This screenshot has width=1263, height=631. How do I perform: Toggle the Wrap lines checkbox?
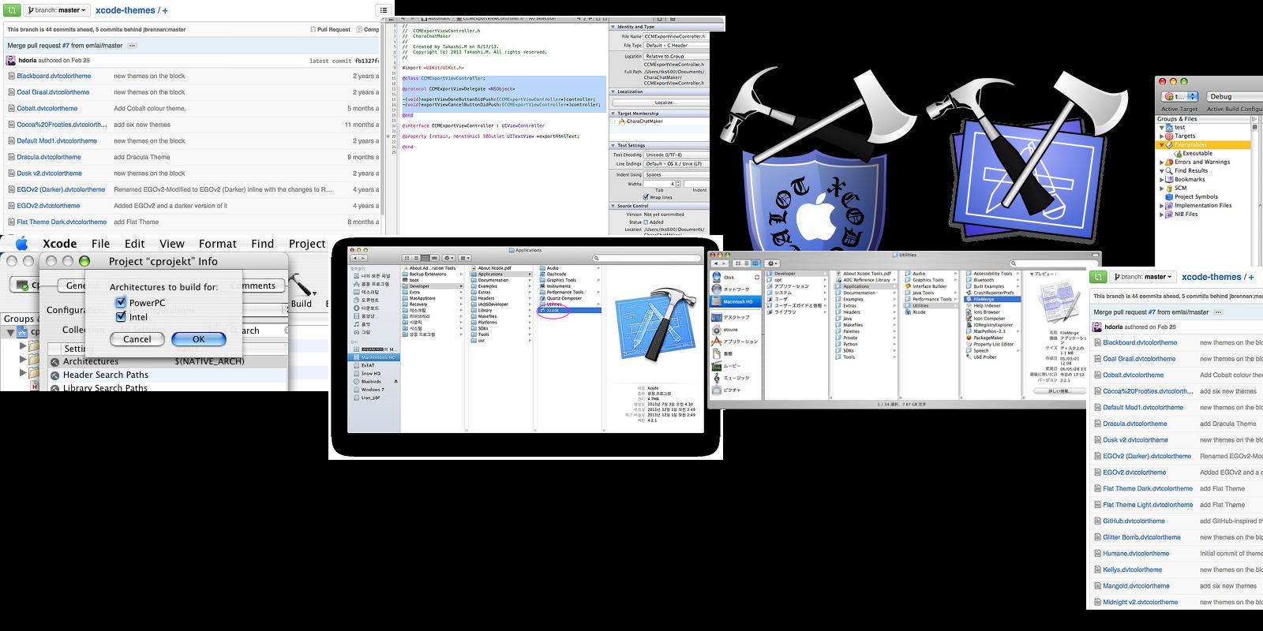click(x=646, y=197)
